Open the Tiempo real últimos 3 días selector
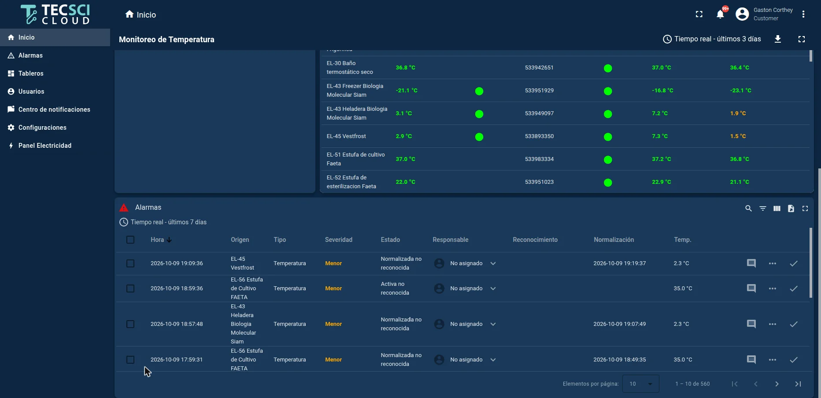This screenshot has width=821, height=398. pyautogui.click(x=712, y=39)
